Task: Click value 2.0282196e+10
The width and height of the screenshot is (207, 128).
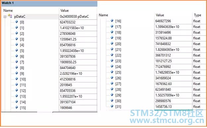Action: 71,73
